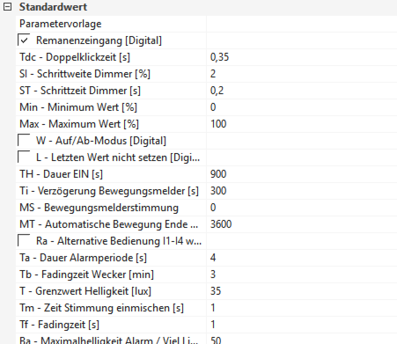Edit the Minimum Wert value field
This screenshot has width=397, height=344.
point(301,107)
